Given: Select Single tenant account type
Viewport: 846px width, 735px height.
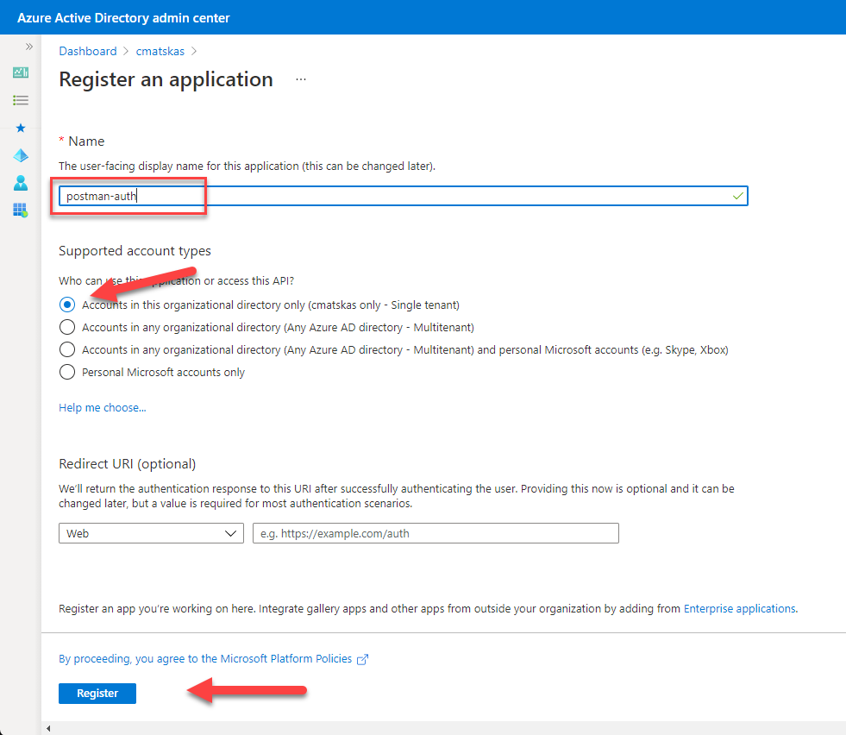Looking at the screenshot, I should (67, 305).
